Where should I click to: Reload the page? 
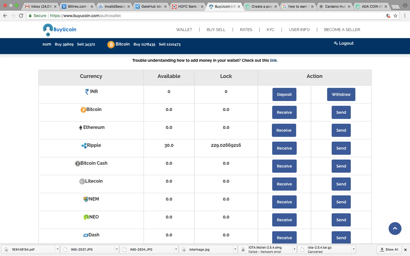coord(21,16)
